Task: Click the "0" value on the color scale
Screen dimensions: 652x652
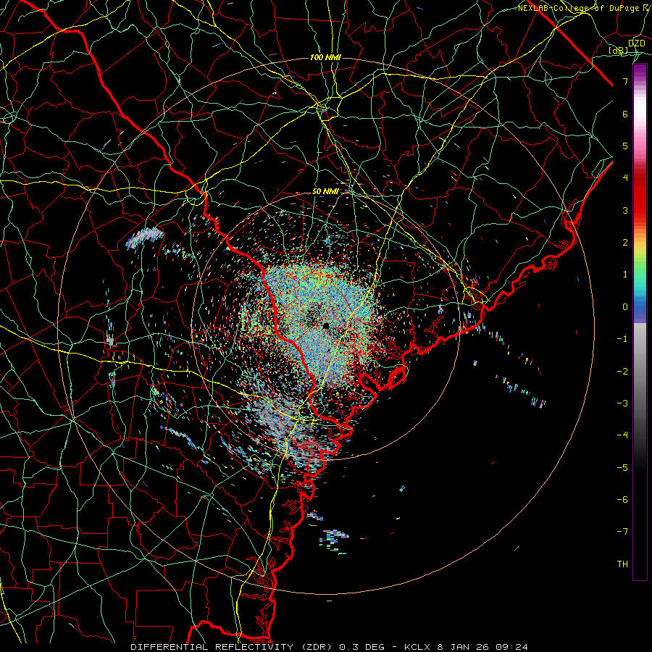Action: coord(625,307)
